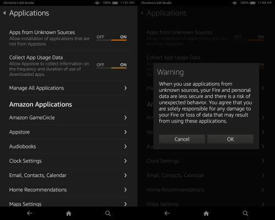Select Appstore entry on left screen
The image size is (275, 220).
69,132
